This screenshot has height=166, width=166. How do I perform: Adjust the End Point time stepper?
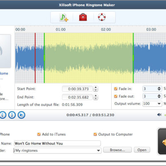click(95, 97)
